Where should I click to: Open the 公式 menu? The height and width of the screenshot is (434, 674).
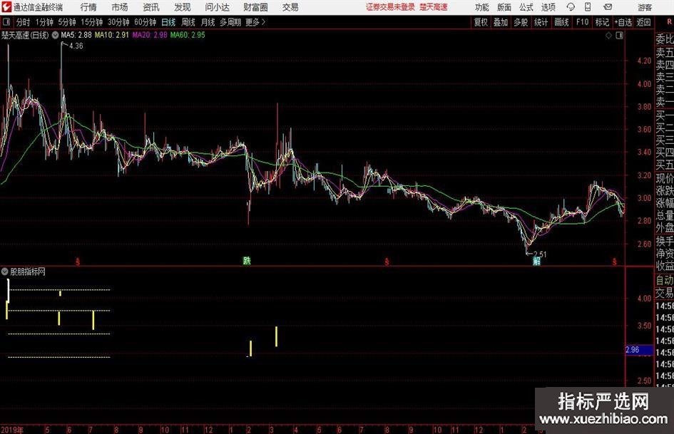(526, 7)
